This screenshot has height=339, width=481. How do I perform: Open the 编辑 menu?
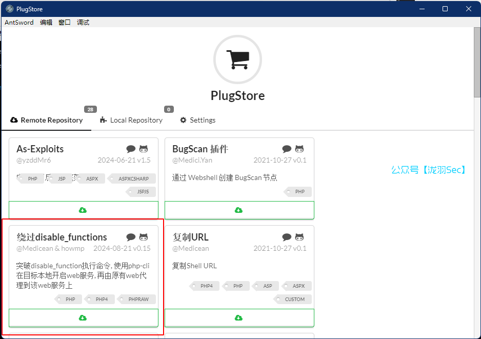46,23
